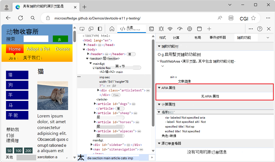Reload the page with refresh icon
This screenshot has height=162, width=275.
[x=20, y=18]
